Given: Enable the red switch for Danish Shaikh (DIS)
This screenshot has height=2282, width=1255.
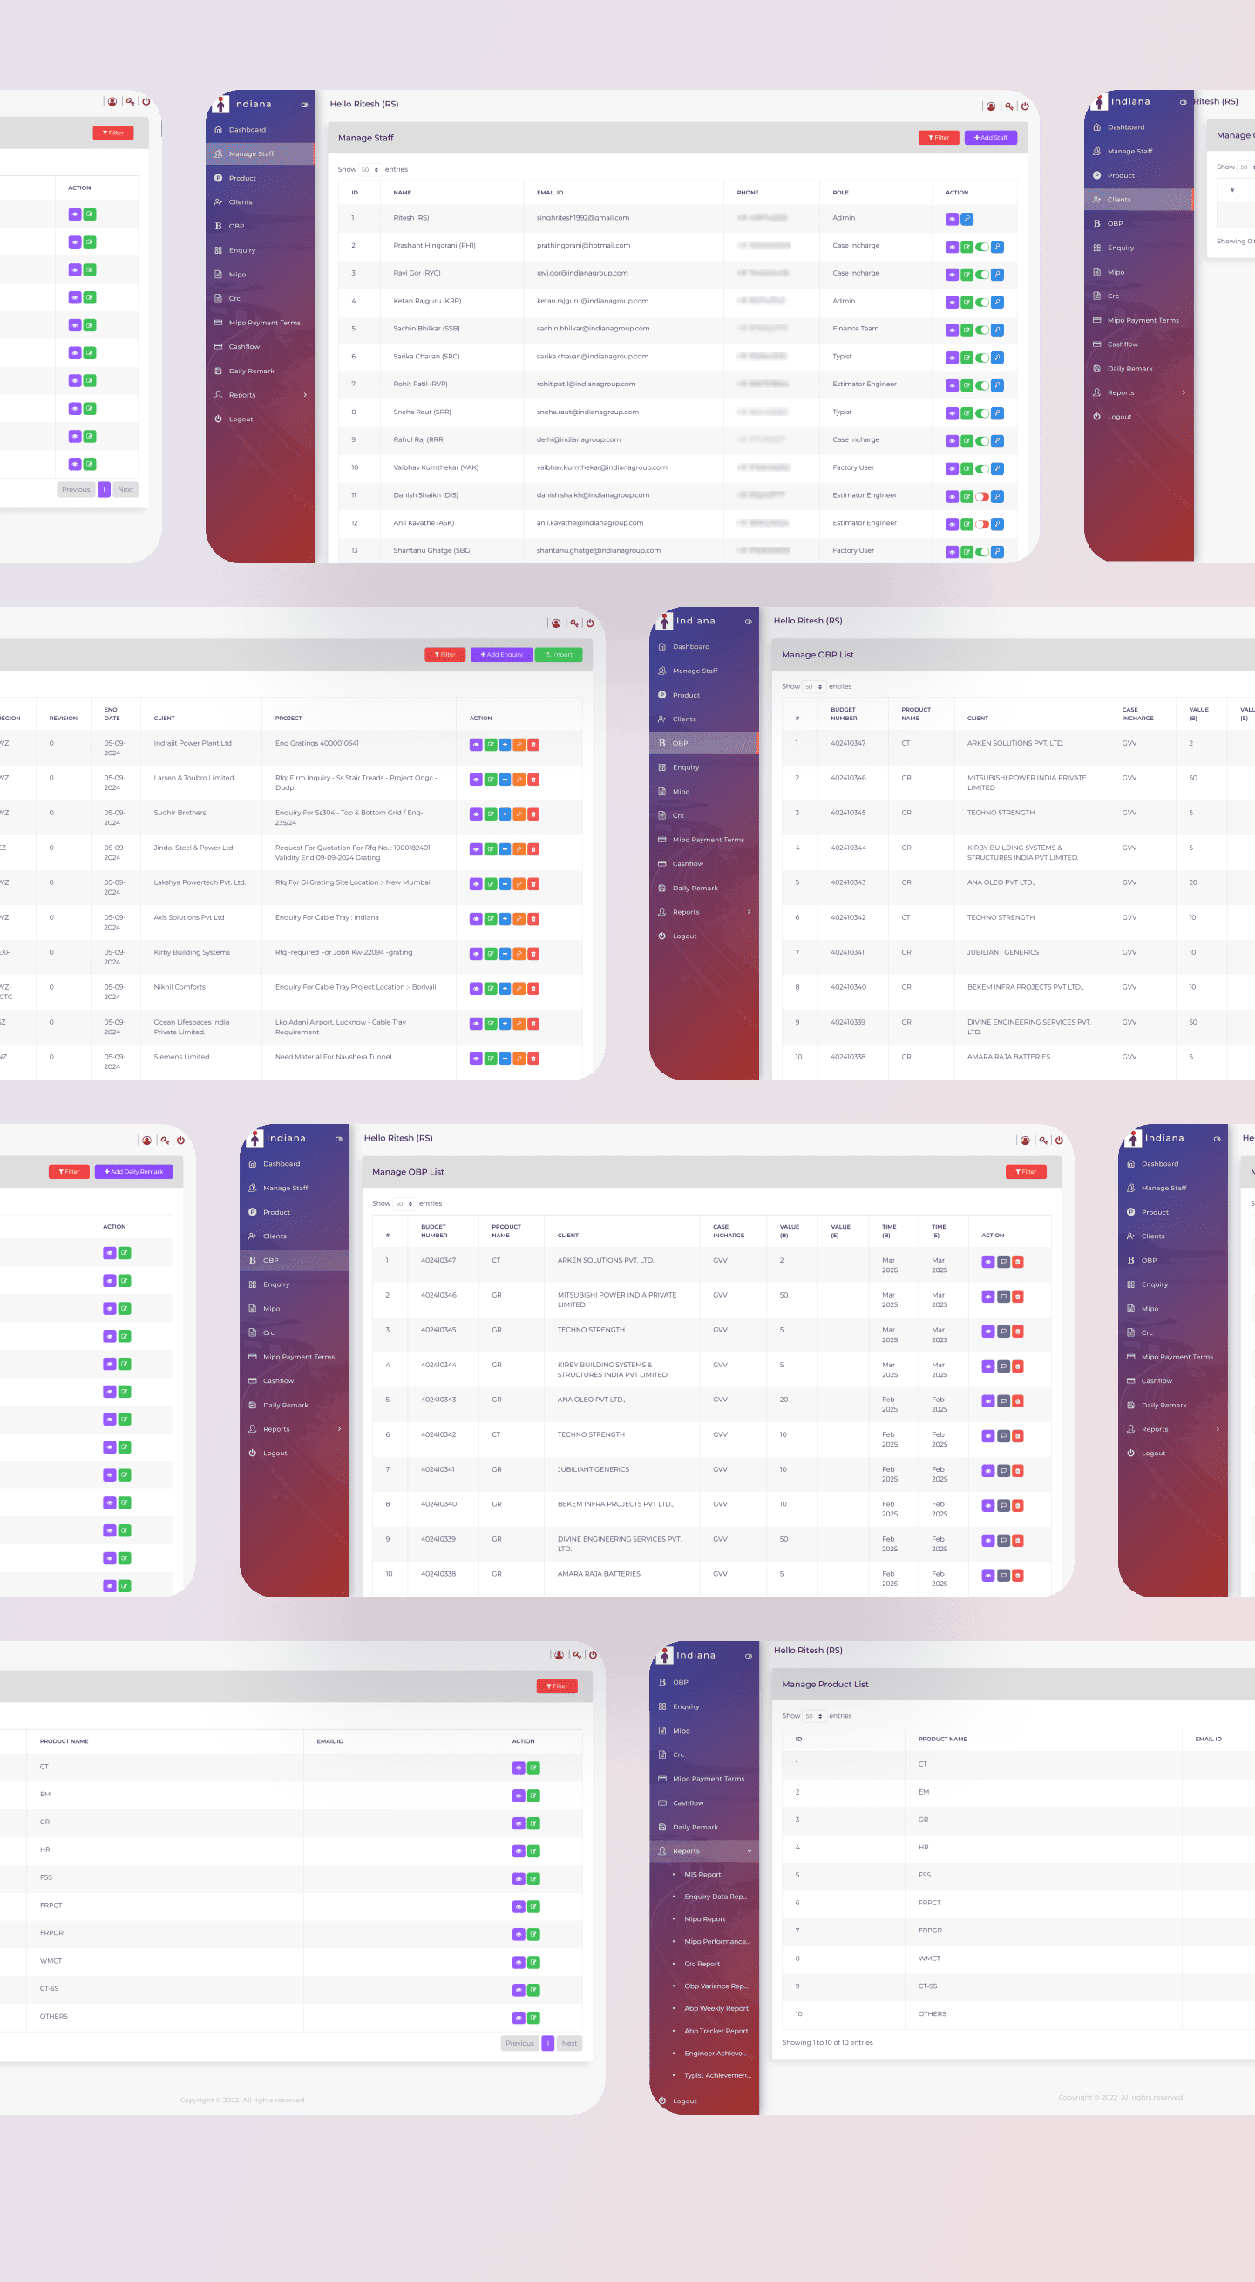Looking at the screenshot, I should coord(981,497).
